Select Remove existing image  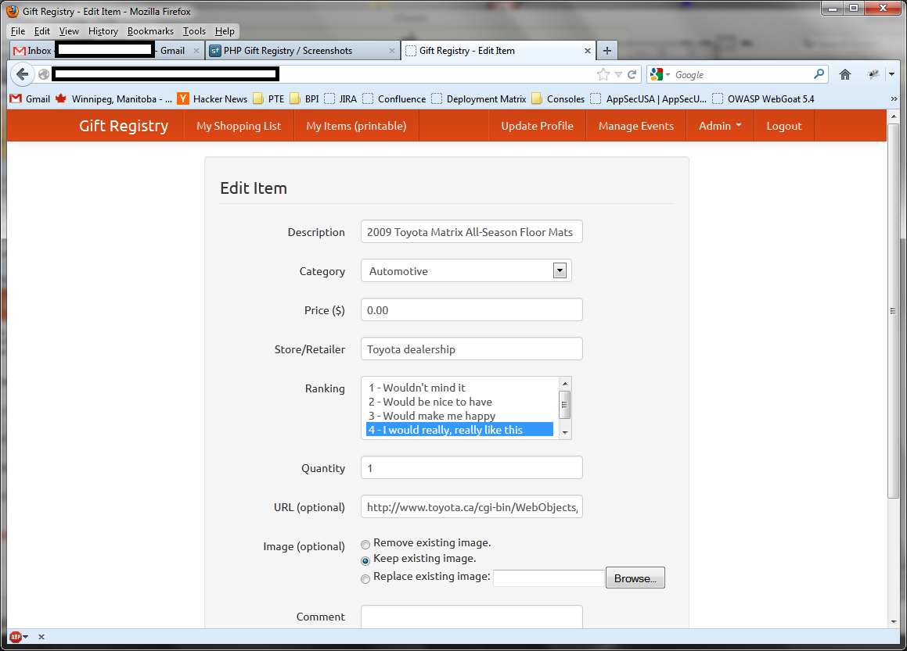[365, 544]
